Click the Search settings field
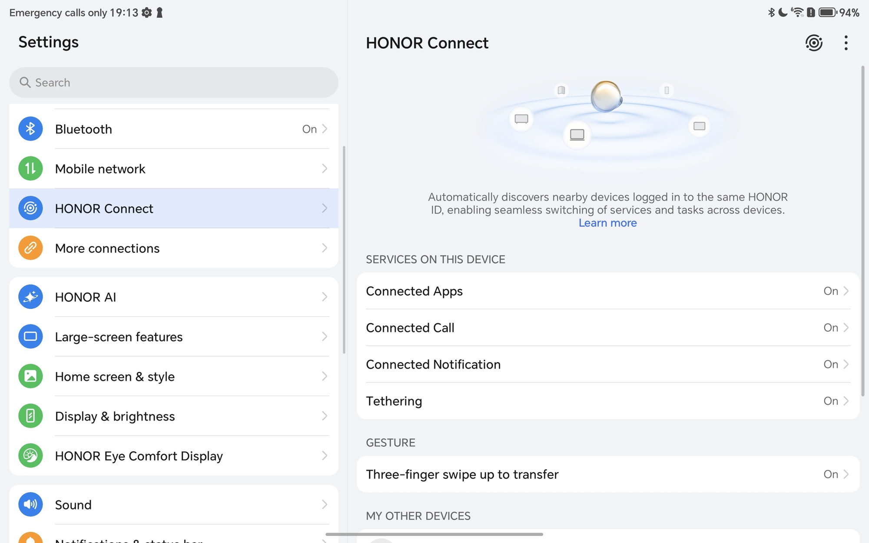The image size is (869, 543). (x=174, y=83)
